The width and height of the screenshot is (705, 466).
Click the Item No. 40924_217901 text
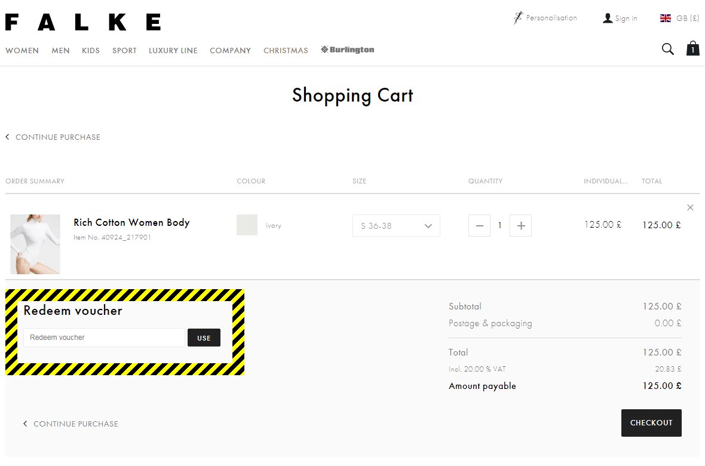112,237
